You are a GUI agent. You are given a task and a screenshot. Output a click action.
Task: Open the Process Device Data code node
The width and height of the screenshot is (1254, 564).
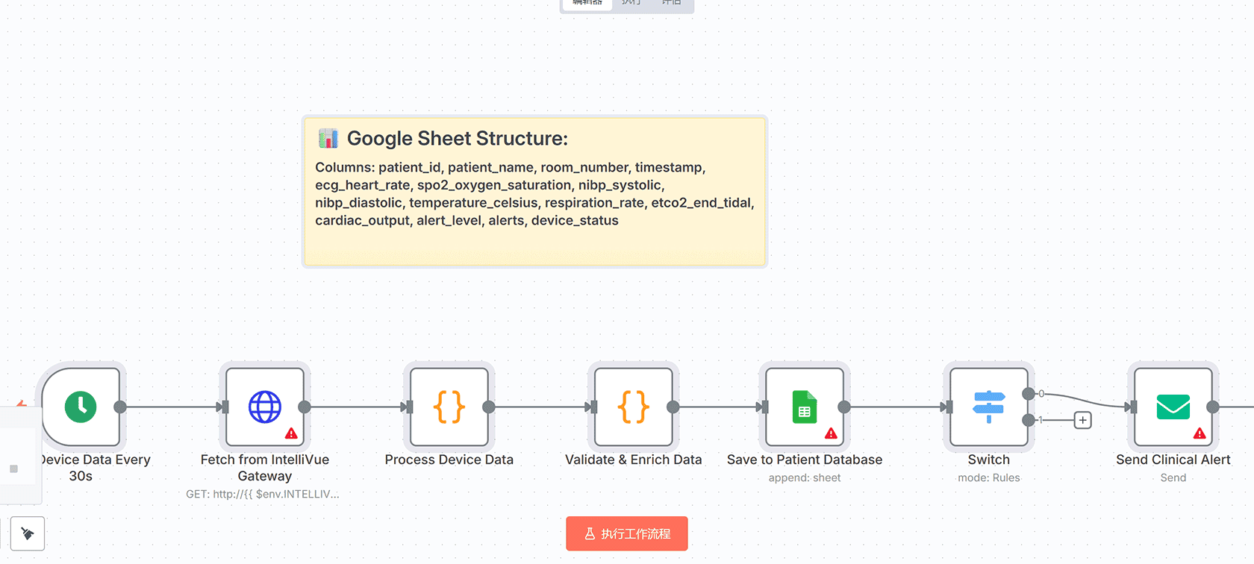tap(449, 407)
